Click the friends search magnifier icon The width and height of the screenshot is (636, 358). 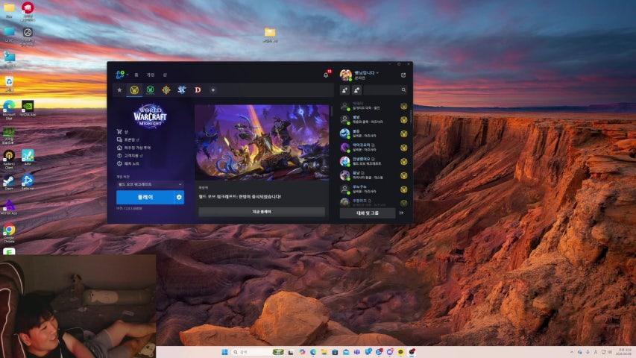click(x=403, y=89)
